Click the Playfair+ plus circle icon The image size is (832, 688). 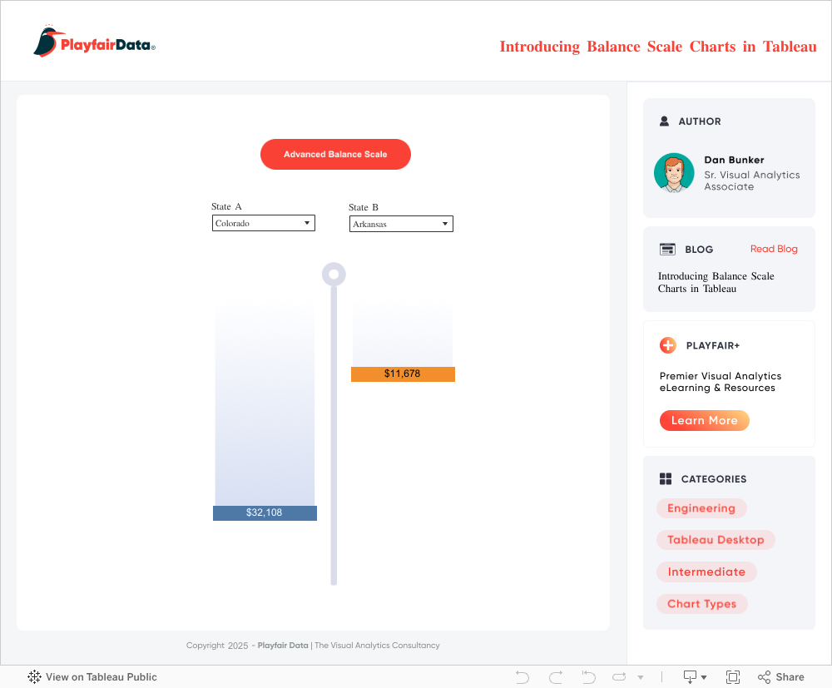point(667,345)
